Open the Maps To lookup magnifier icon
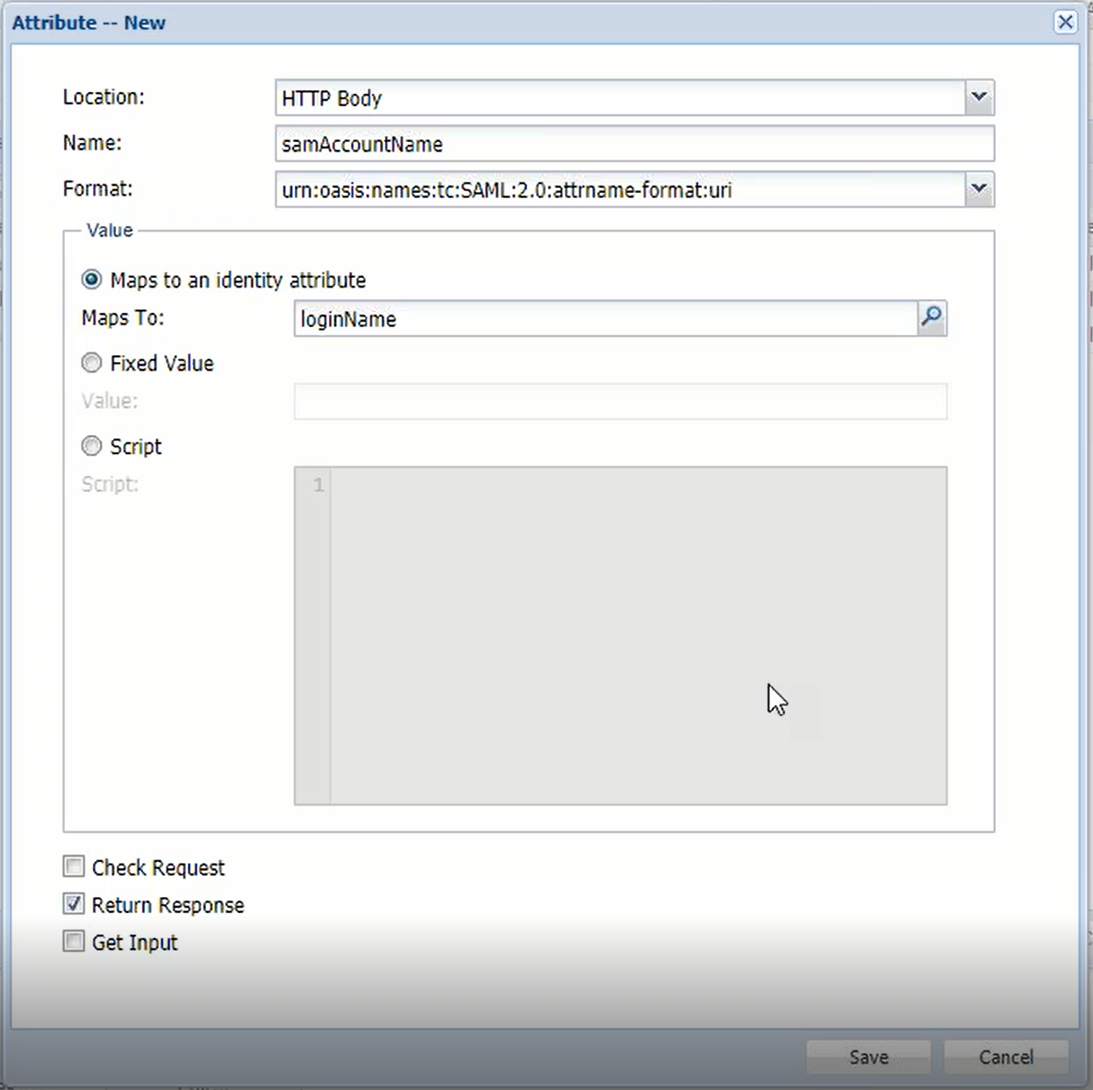Image resolution: width=1093 pixels, height=1090 pixels. click(932, 318)
